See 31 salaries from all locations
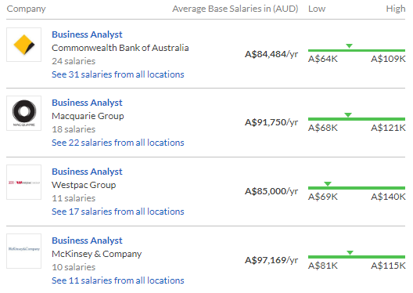Screen dimensions: 413x293 [x=118, y=74]
